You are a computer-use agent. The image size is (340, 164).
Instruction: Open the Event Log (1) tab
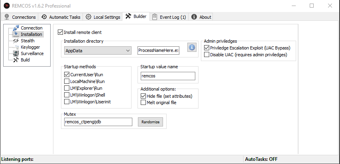click(x=169, y=17)
